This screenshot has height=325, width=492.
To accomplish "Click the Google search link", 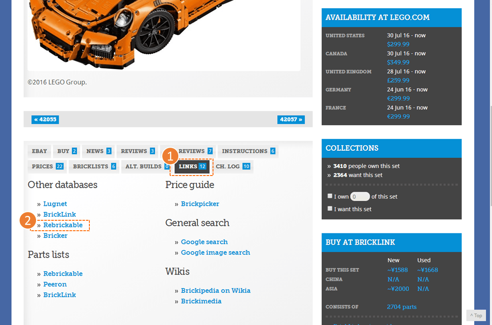I will click(x=204, y=242).
